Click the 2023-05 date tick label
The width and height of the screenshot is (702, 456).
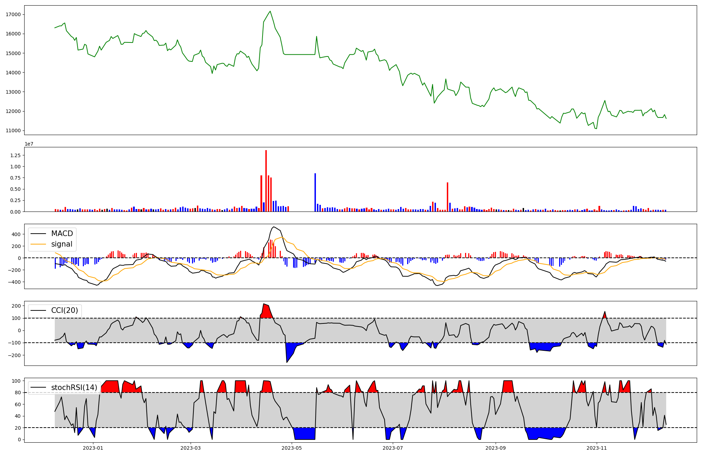[292, 448]
